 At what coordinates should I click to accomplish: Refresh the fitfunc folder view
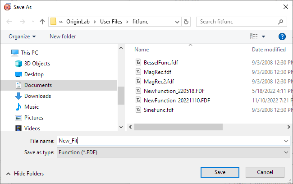tap(186, 22)
